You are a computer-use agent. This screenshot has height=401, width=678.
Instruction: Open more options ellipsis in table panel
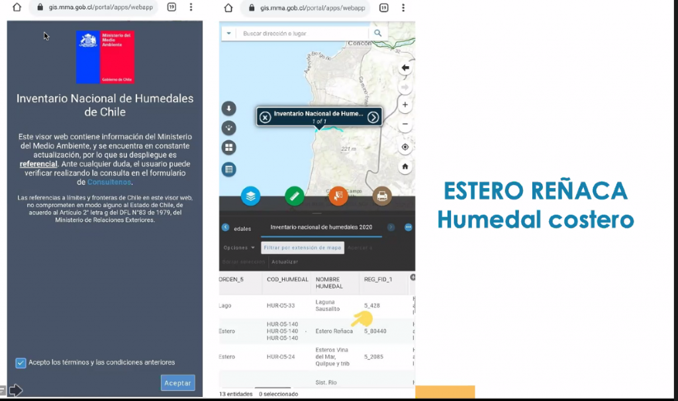[408, 227]
